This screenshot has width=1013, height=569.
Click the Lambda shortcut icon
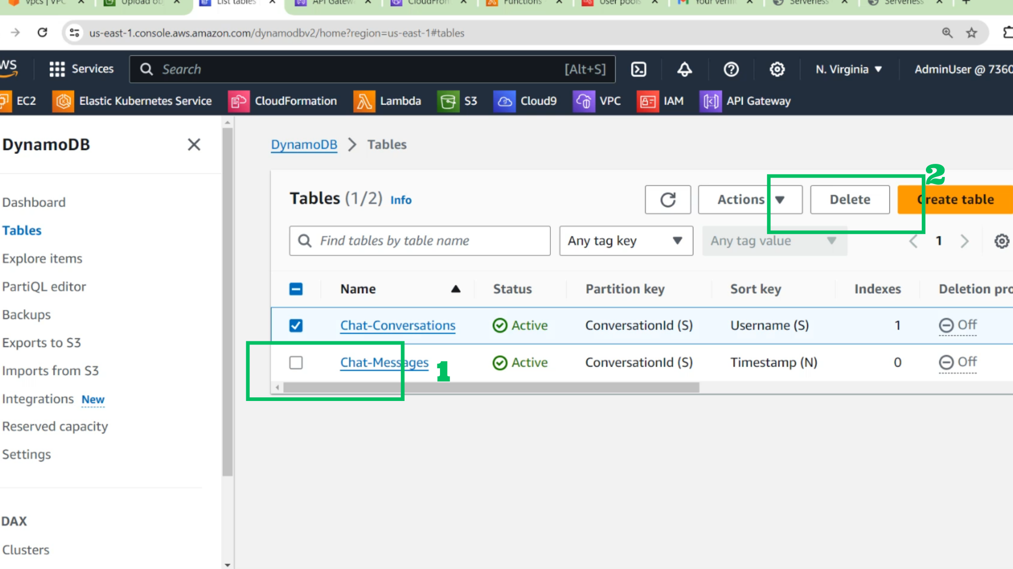364,101
